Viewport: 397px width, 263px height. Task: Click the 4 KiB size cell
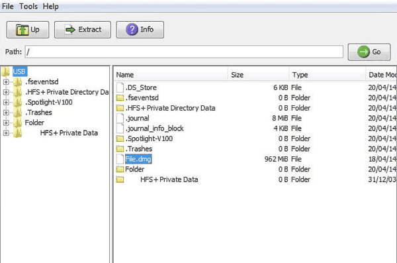(x=281, y=129)
